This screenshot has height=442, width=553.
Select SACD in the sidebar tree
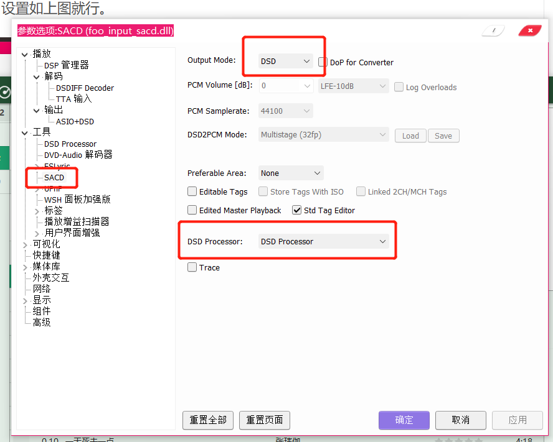[53, 177]
